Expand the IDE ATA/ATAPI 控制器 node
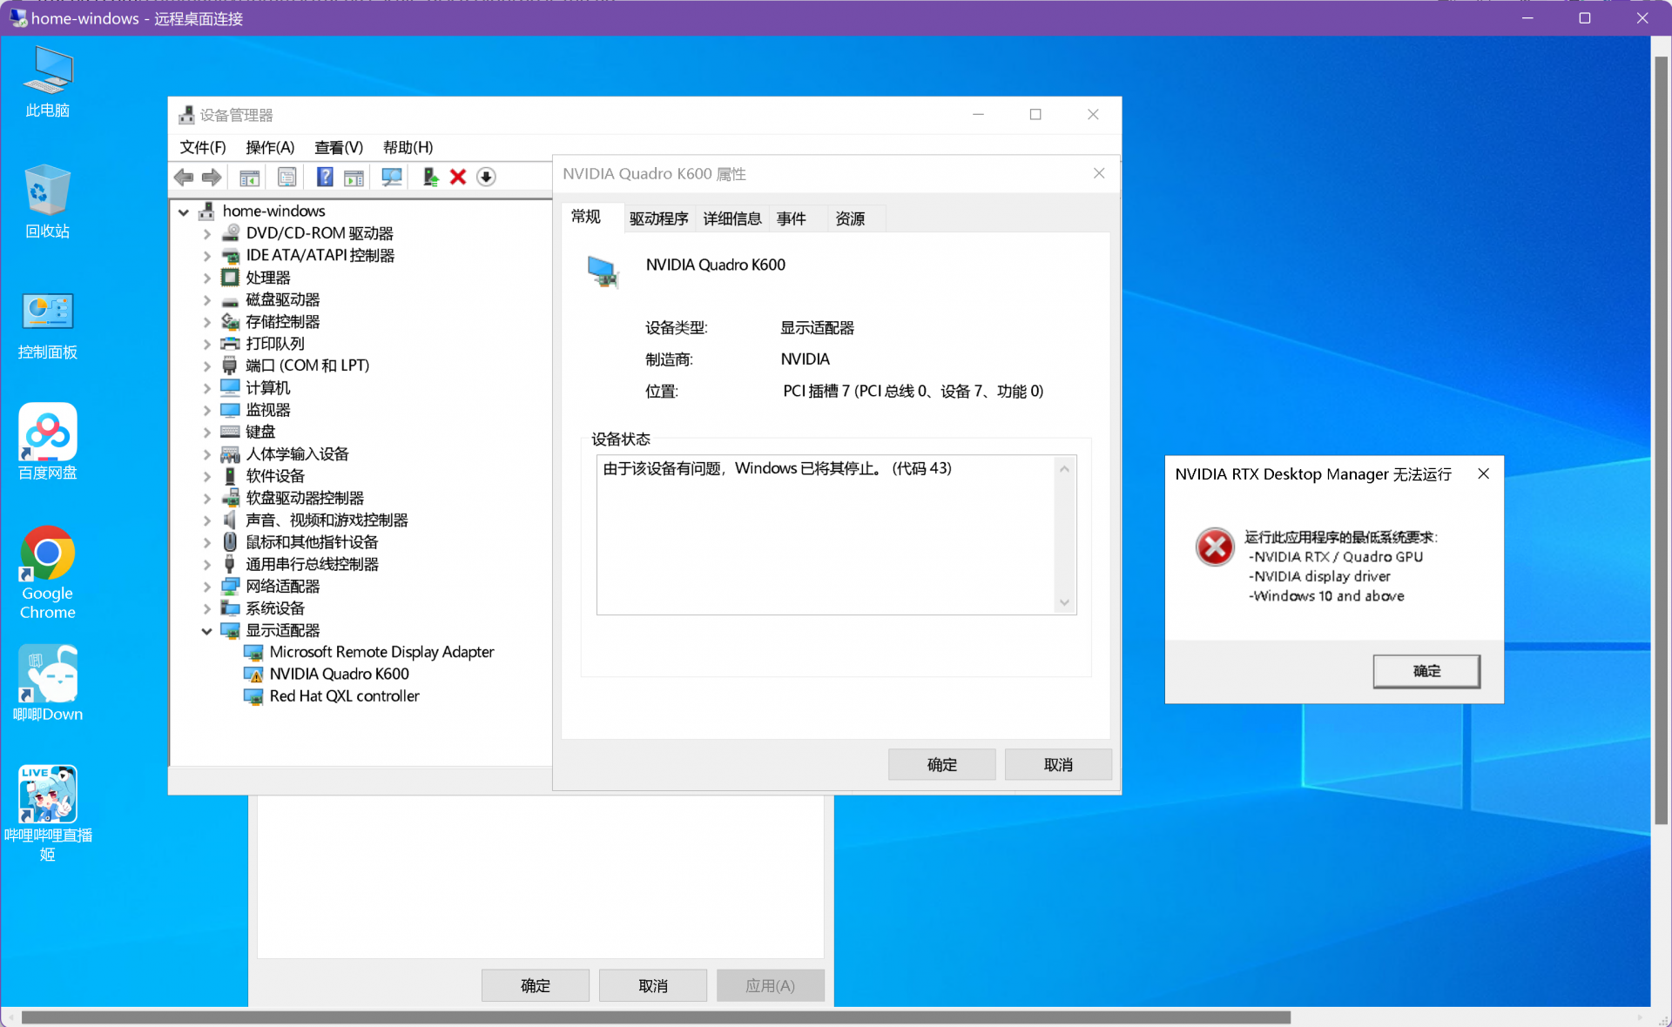The image size is (1672, 1027). [206, 256]
